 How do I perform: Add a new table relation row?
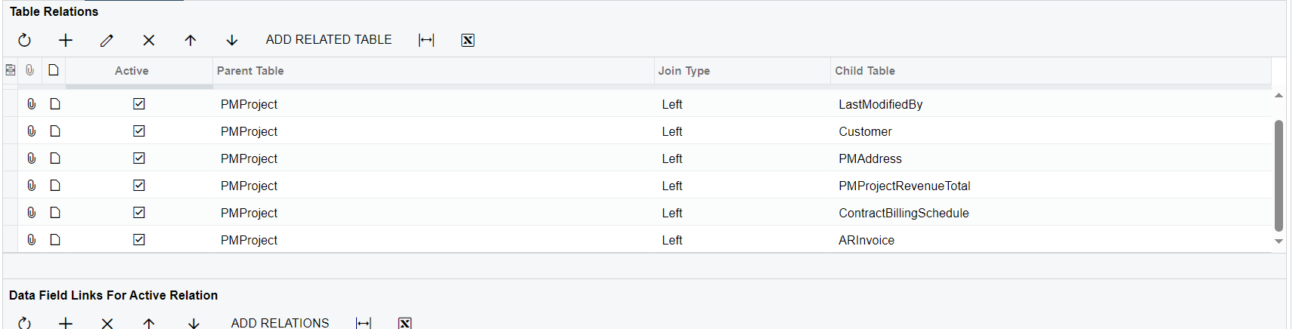point(66,40)
